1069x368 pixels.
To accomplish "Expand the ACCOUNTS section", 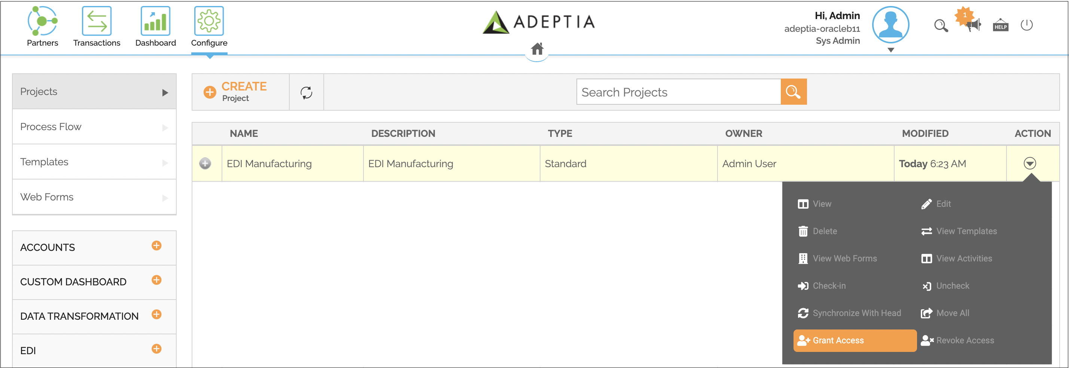I will tap(156, 246).
